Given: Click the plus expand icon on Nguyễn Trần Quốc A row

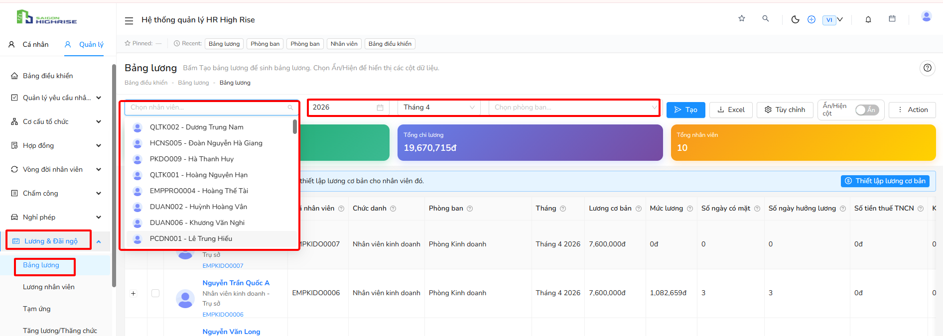Looking at the screenshot, I should [x=133, y=293].
